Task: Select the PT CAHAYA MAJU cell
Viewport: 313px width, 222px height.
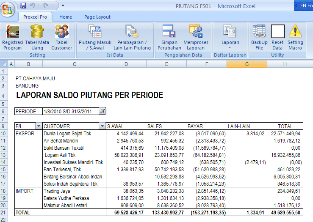Action: (35, 79)
